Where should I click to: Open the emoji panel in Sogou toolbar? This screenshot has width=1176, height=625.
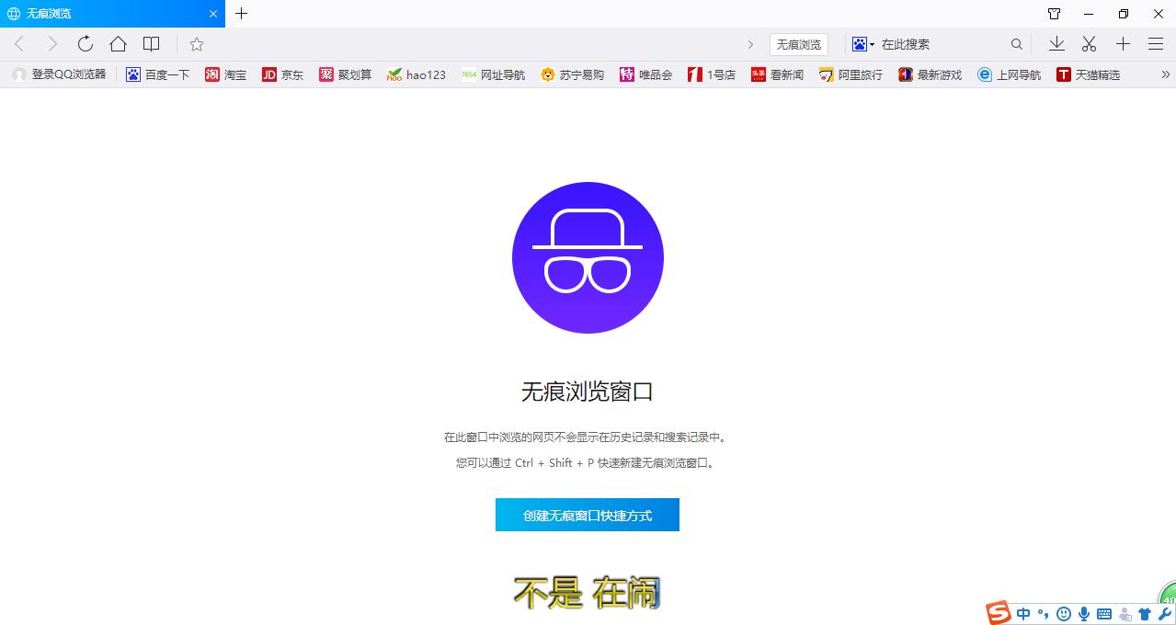1063,613
